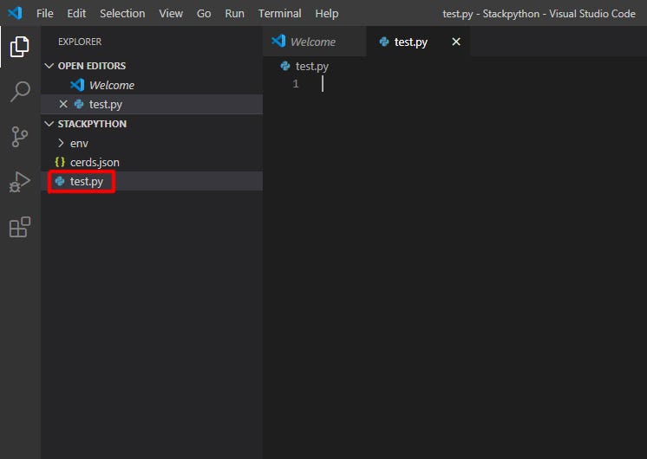Close test.py in Open Editors list
The width and height of the screenshot is (647, 459).
[x=63, y=104]
